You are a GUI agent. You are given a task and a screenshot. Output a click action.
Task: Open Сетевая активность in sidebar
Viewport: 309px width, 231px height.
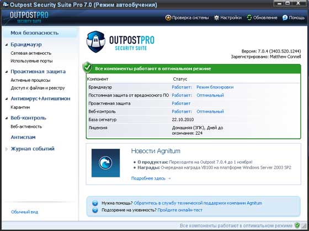[x=31, y=53]
